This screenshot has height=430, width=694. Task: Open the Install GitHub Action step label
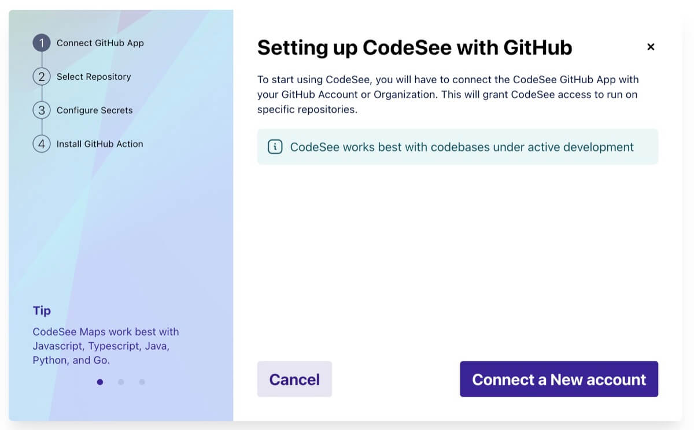pyautogui.click(x=99, y=144)
